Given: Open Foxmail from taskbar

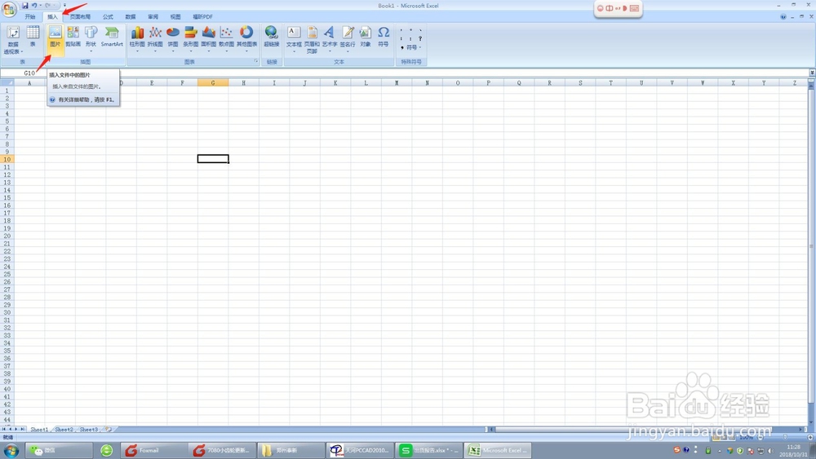Looking at the screenshot, I should coord(154,450).
